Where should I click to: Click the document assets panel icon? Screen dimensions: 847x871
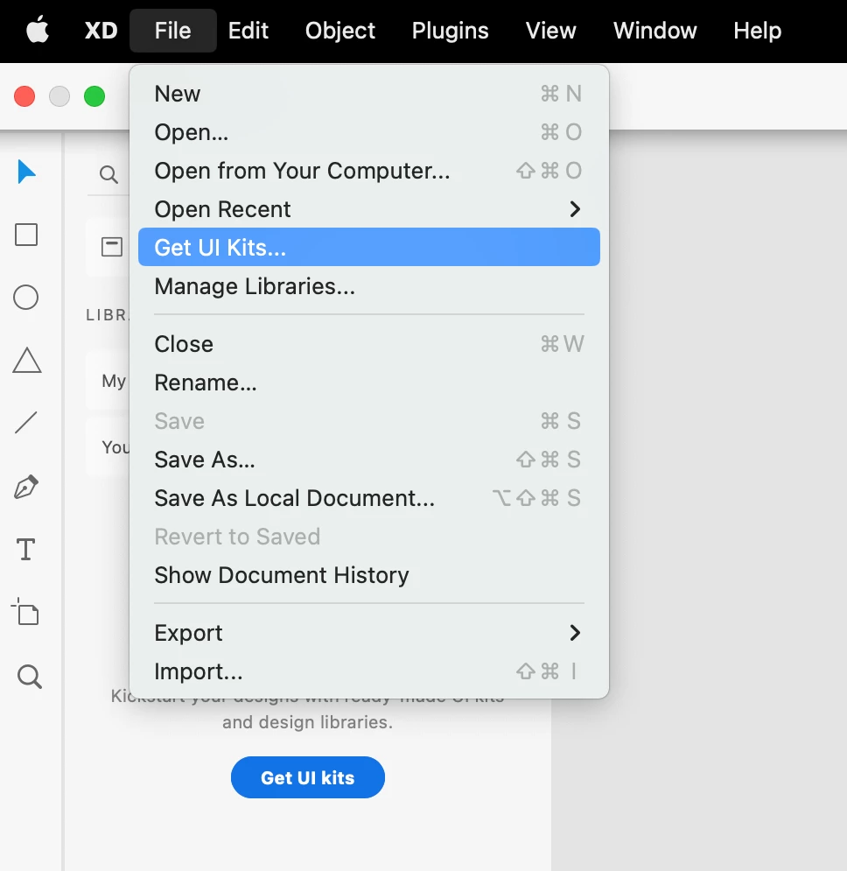pos(112,247)
